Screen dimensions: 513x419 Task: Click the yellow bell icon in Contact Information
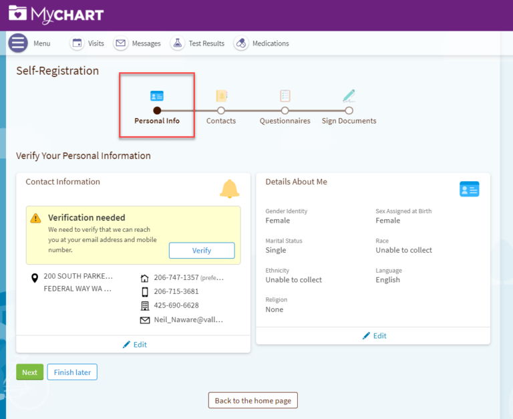230,188
